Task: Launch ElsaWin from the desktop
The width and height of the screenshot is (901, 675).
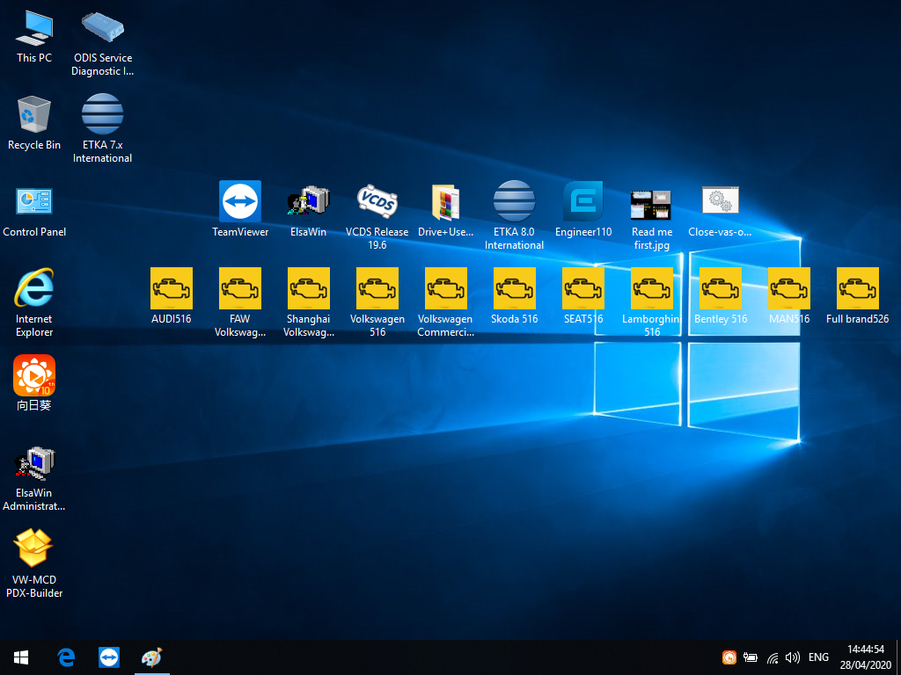Action: click(x=308, y=200)
